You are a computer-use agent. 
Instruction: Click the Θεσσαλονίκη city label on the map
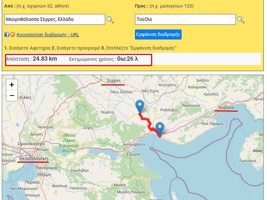tap(33, 158)
